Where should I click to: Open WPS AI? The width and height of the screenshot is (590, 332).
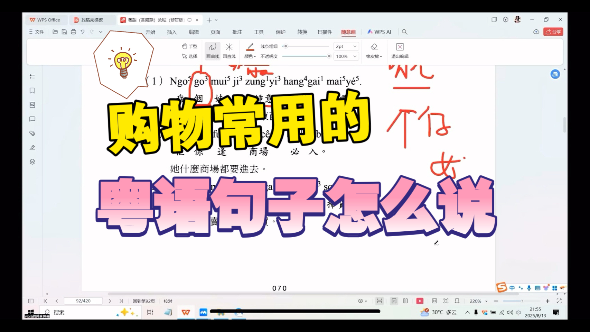[379, 32]
